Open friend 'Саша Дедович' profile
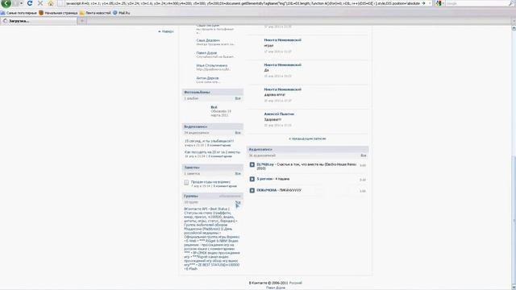The height and width of the screenshot is (290, 516). [208, 40]
